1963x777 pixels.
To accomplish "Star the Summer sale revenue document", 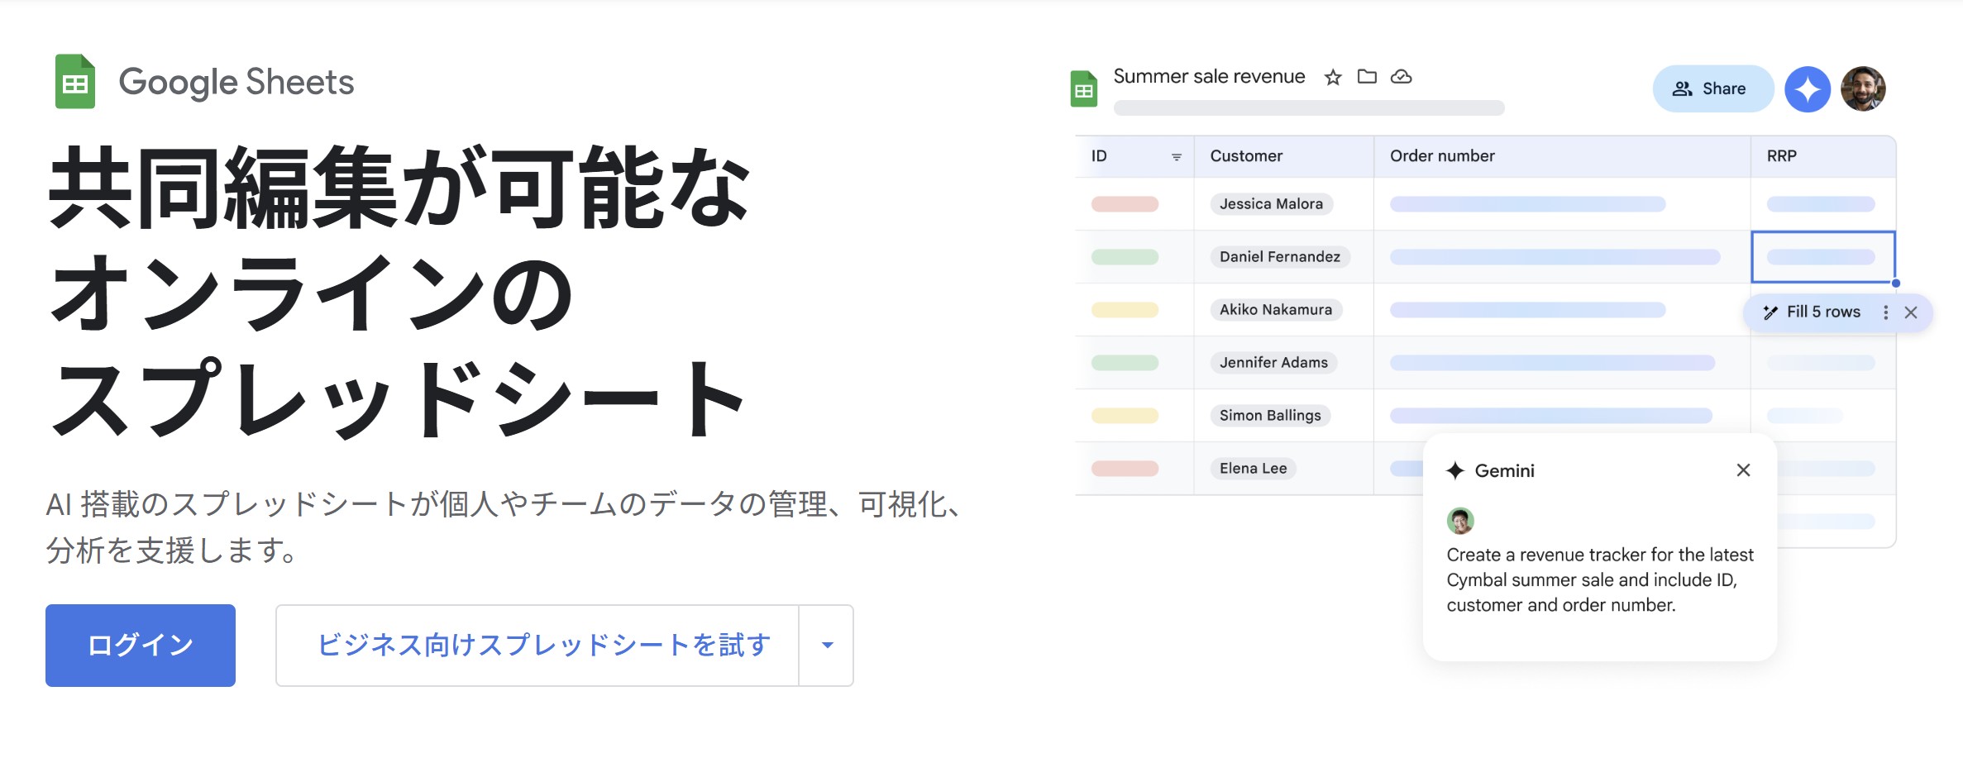I will point(1332,78).
